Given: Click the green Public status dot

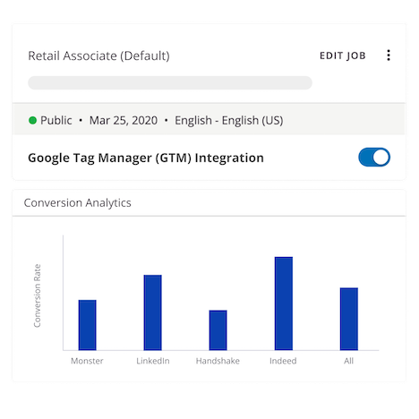Looking at the screenshot, I should click(32, 120).
